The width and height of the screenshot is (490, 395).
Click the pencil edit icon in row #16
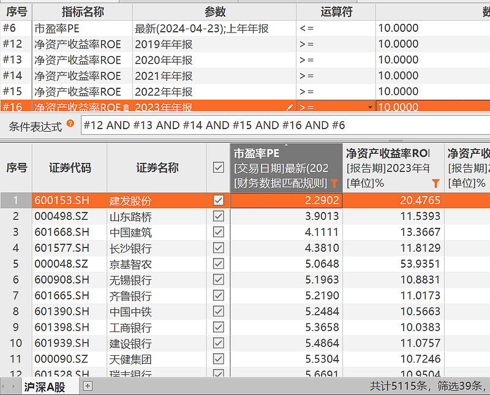[290, 108]
